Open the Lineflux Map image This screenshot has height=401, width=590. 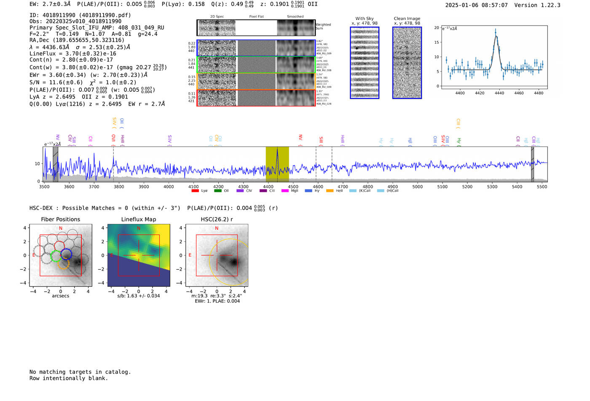tap(139, 255)
